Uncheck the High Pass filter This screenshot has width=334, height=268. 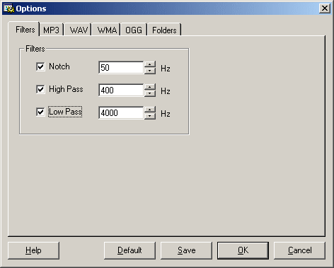click(x=40, y=89)
